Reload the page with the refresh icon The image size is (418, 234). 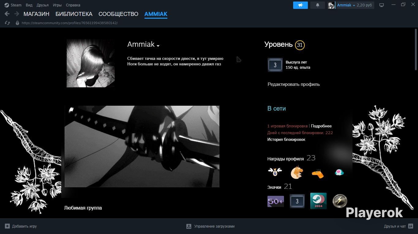click(8, 23)
